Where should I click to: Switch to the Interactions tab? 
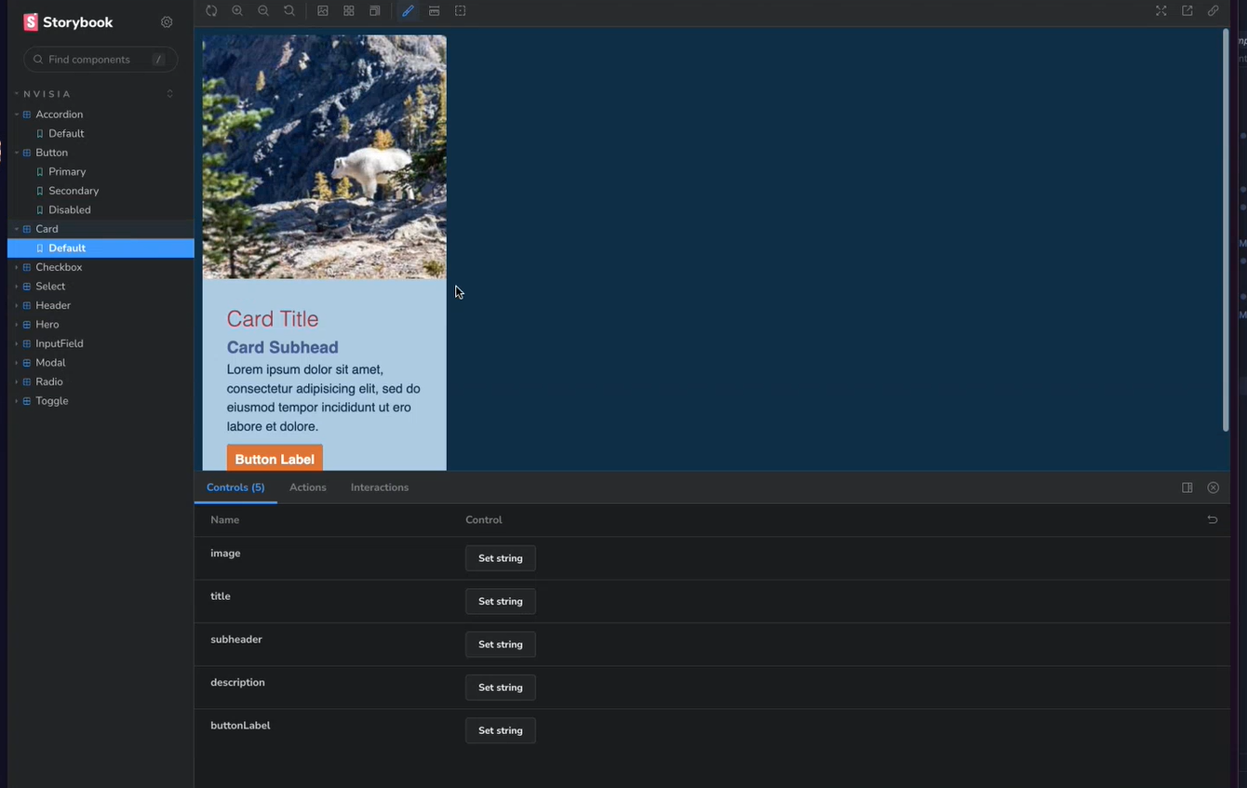coord(380,487)
